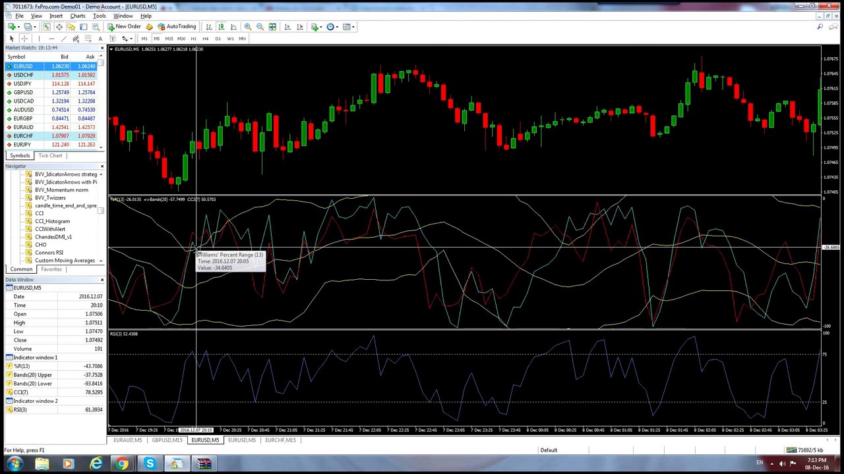844x474 pixels.
Task: Open the Tools menu
Action: tap(100, 16)
